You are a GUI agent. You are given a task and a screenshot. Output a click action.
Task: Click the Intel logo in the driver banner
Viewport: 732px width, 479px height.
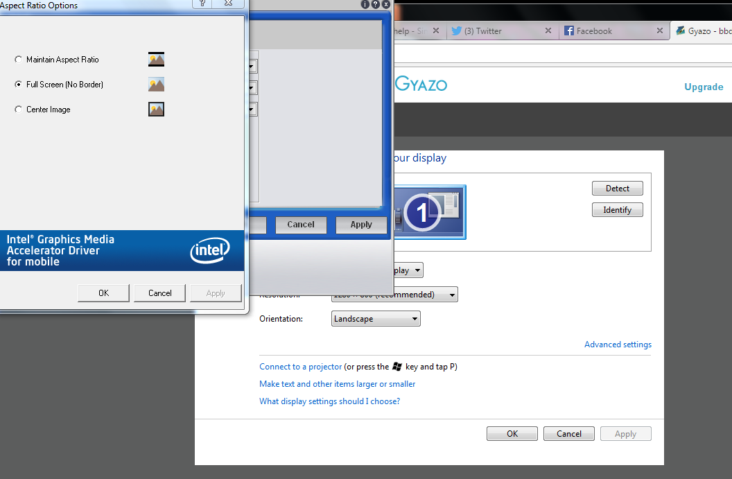[x=210, y=251]
